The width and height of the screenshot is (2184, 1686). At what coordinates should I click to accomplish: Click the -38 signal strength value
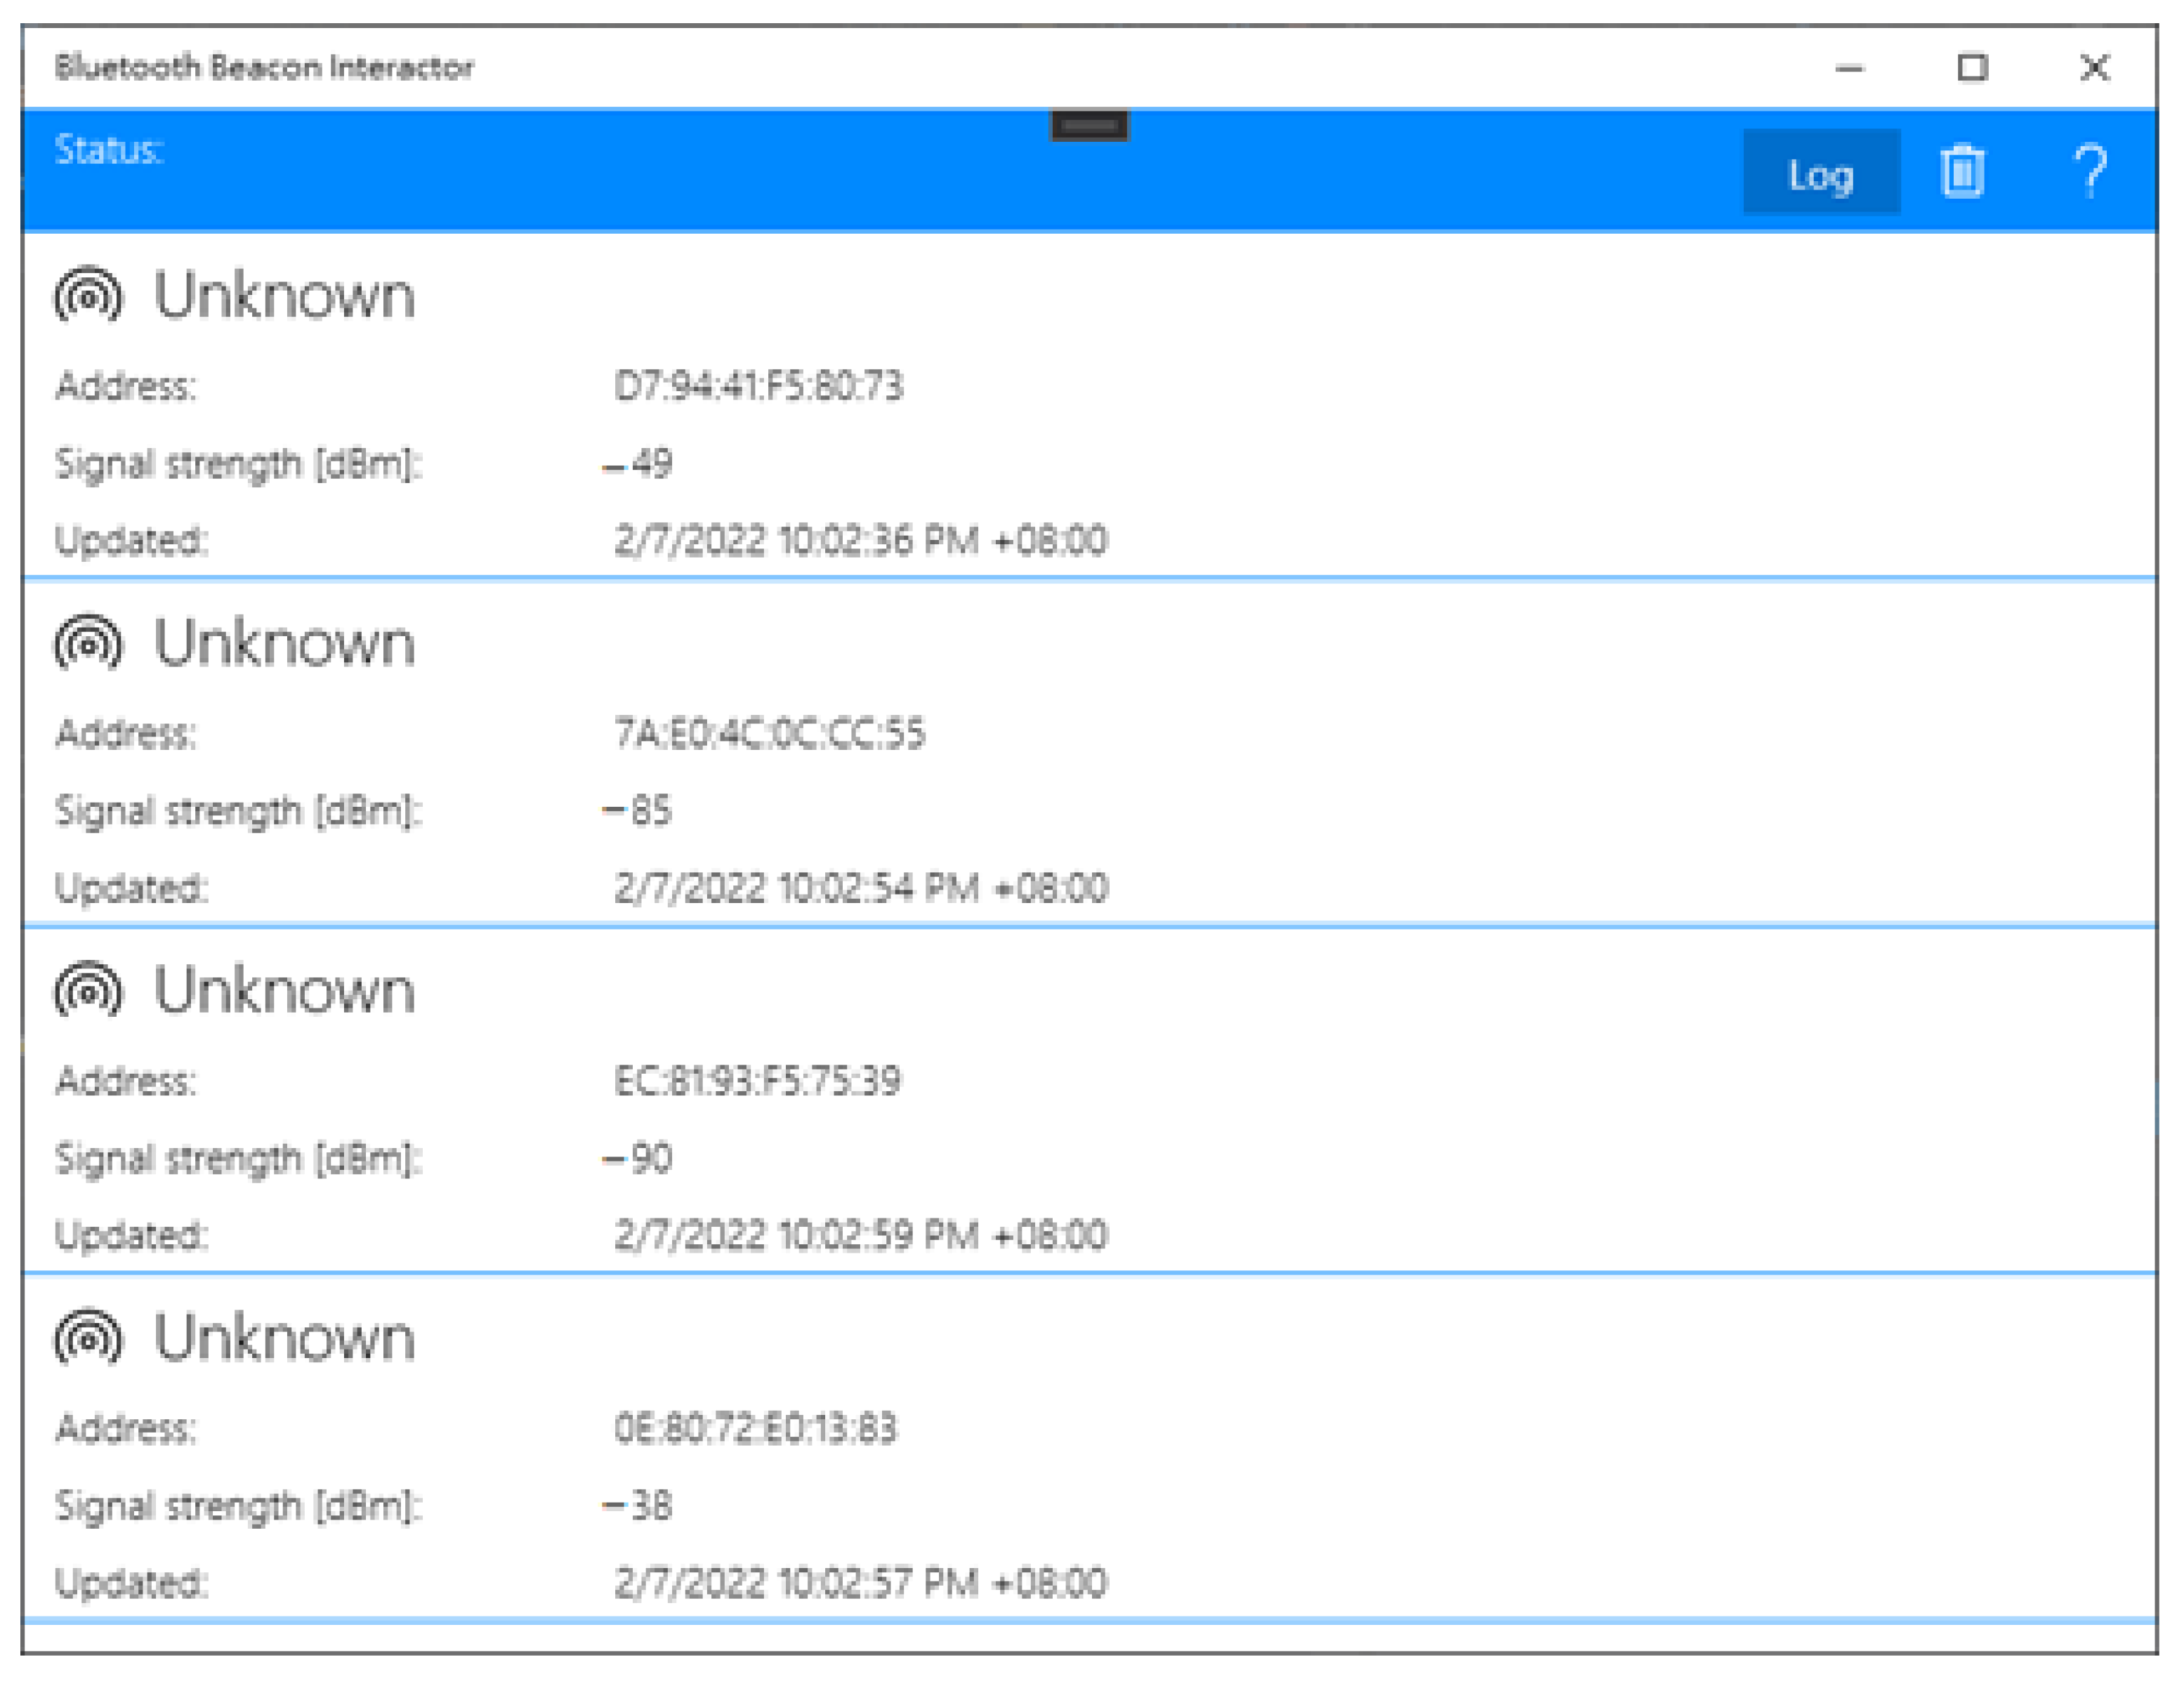pyautogui.click(x=637, y=1506)
